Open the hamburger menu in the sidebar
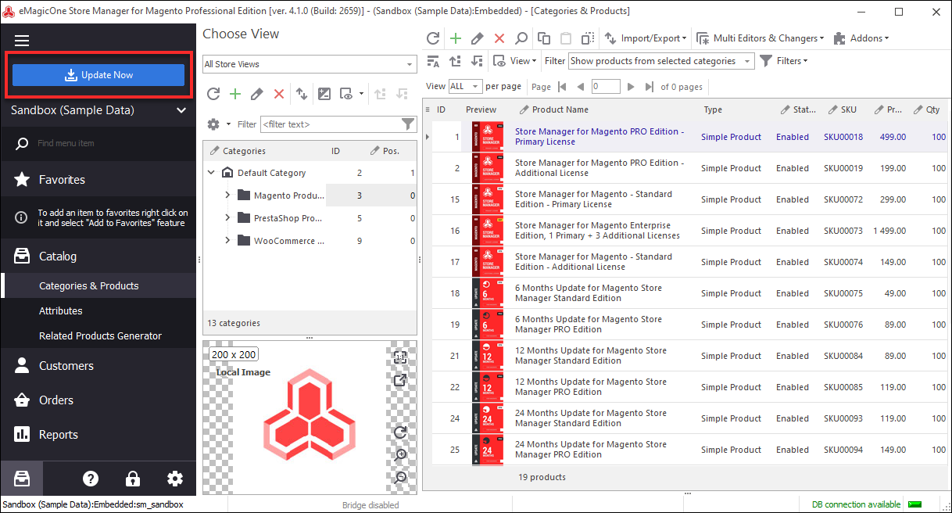The height and width of the screenshot is (513, 952). 22,41
